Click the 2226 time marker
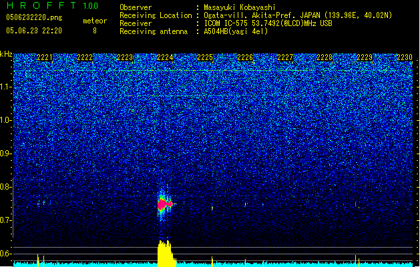Screen dimensions: 420x267 pyautogui.click(x=245, y=57)
